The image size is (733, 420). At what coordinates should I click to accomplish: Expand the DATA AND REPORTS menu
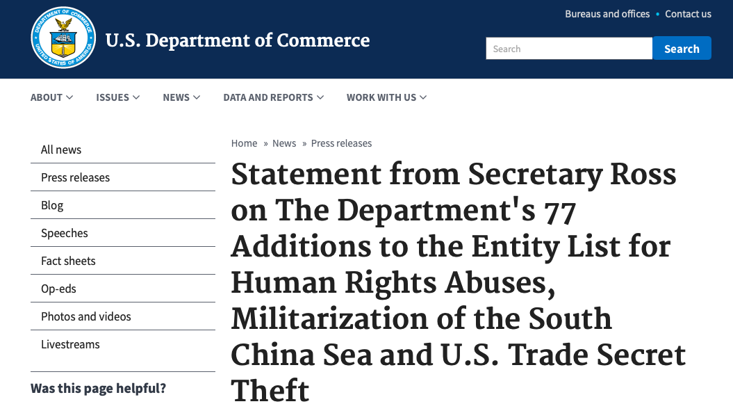273,97
